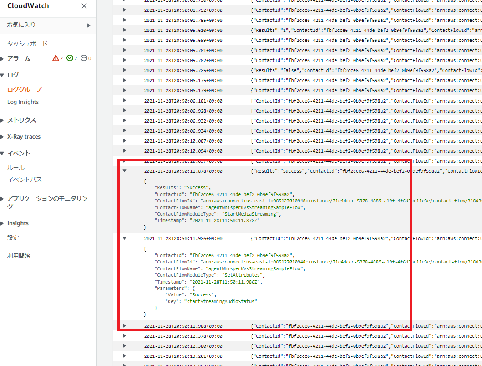Collapse the ログ section

pos(2,75)
